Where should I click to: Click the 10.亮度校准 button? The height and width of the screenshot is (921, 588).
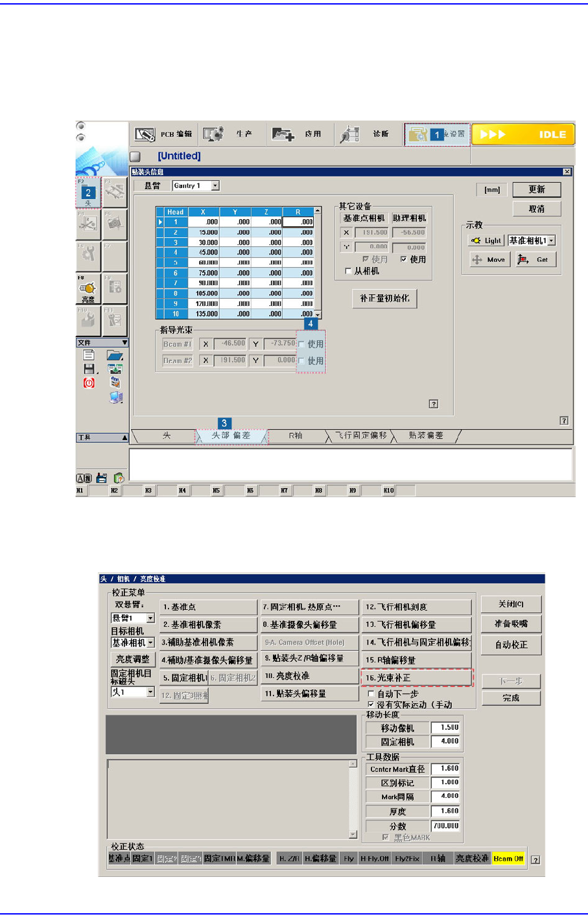tap(310, 676)
